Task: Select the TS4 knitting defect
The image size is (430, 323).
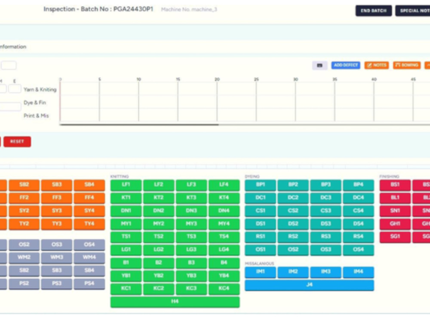Action: 224,237
